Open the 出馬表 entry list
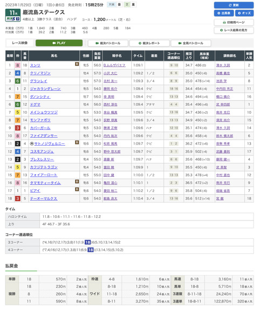This screenshot has height=309, width=259. [224, 13]
